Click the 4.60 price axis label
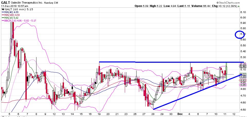 [243, 103]
